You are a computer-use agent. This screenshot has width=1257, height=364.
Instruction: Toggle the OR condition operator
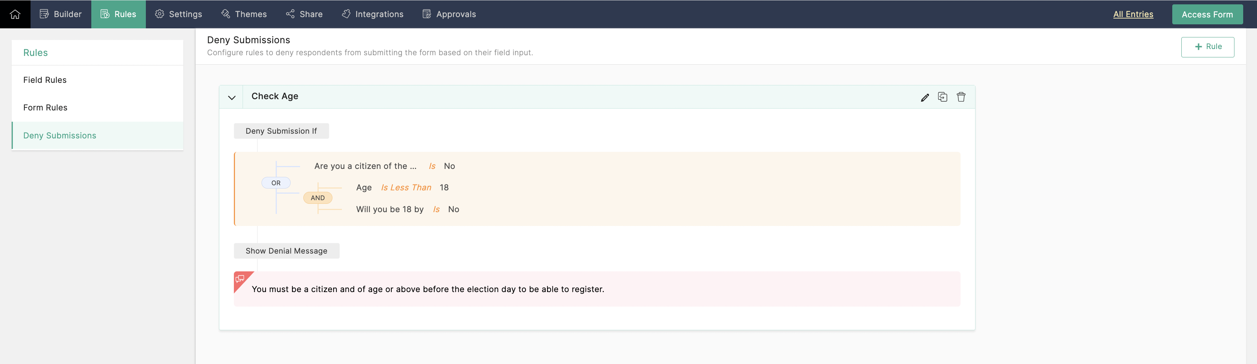(276, 183)
